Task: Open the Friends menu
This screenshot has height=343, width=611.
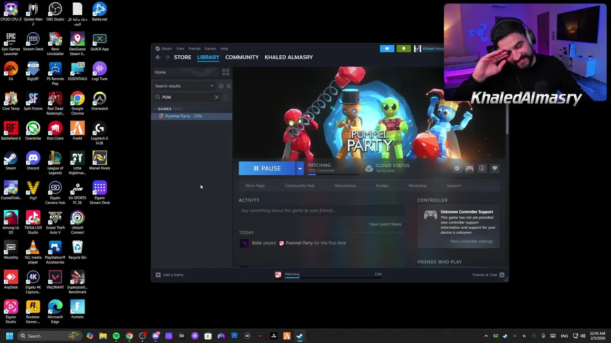Action: pyautogui.click(x=194, y=49)
